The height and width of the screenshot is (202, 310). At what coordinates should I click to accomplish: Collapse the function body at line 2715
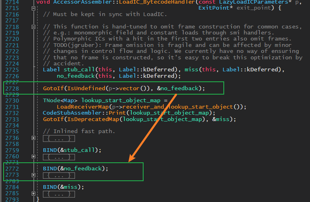pyautogui.click(x=33, y=8)
